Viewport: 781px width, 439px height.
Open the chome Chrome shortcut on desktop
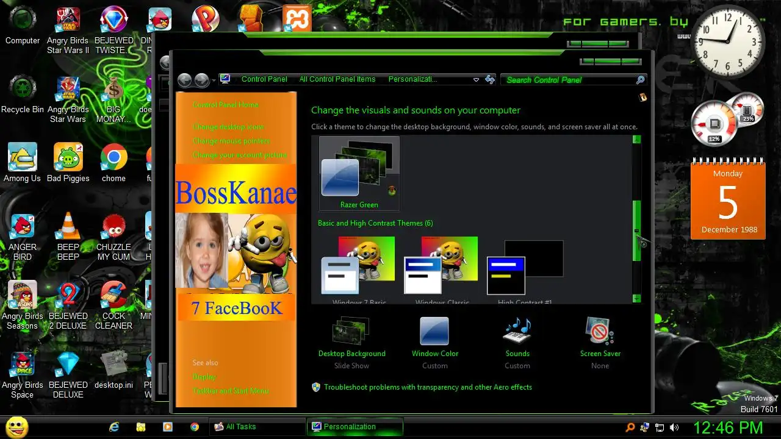tap(113, 163)
